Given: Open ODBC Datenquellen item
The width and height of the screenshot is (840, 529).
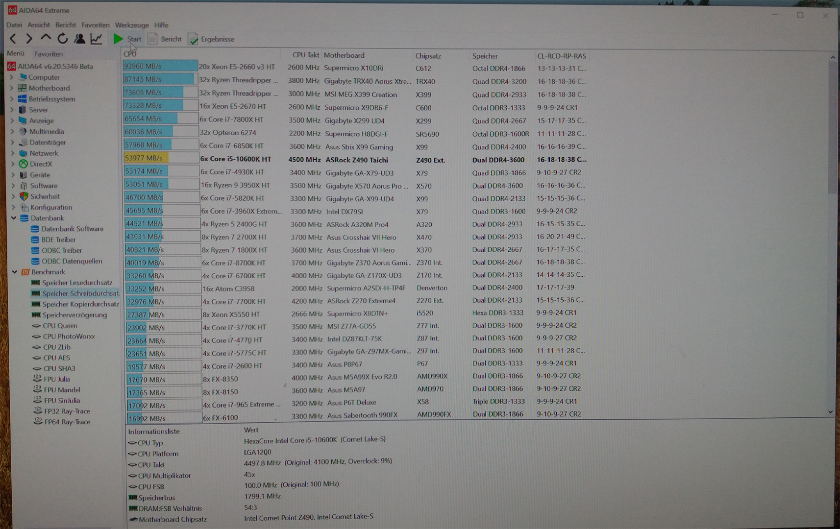Looking at the screenshot, I should (x=72, y=261).
